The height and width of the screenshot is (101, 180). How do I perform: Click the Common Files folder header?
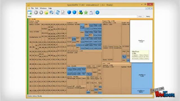(117, 46)
